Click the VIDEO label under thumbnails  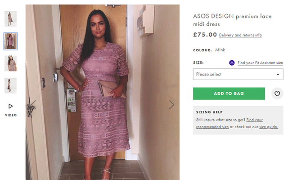[x=11, y=115]
